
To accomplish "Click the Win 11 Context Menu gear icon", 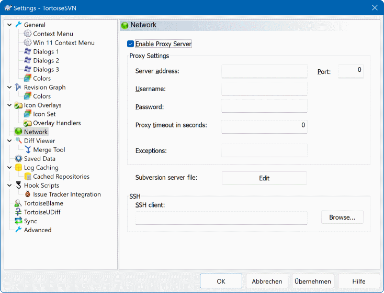I will 27,42.
